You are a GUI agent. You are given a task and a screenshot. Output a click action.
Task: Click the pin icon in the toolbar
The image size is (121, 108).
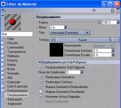[4, 10]
